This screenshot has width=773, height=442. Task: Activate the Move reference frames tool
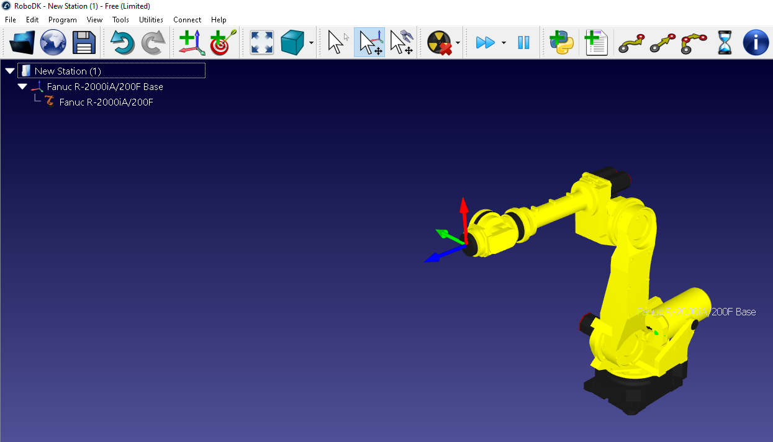click(370, 43)
